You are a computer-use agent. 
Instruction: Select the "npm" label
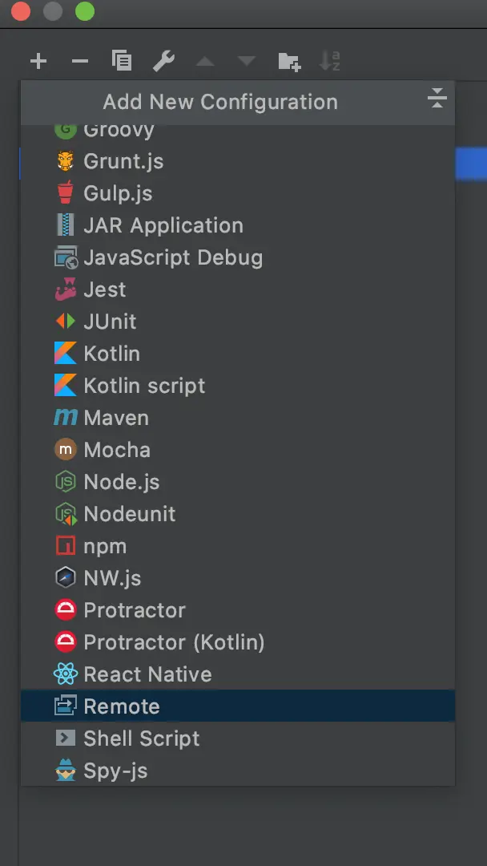point(106,546)
